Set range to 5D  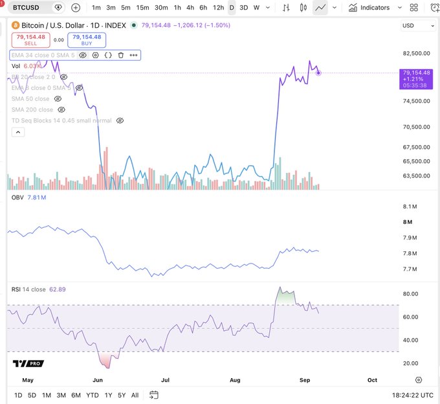32,396
